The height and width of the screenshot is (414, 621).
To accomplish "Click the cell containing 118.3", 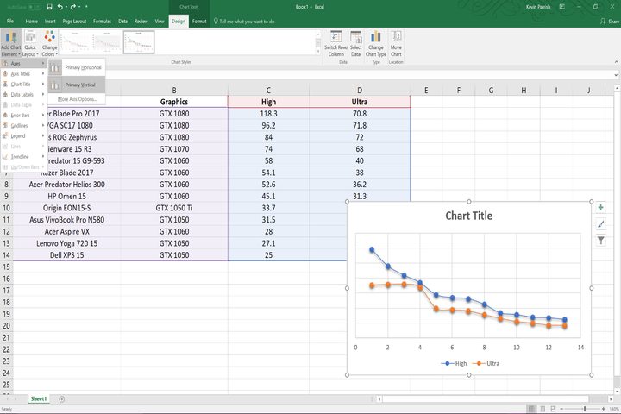I will click(x=268, y=114).
